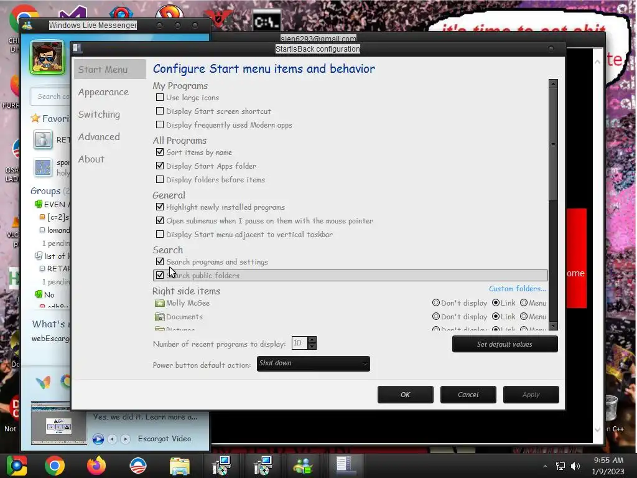Viewport: 637px width, 478px height.
Task: Click the video thumbnail in Messenger
Action: coord(58,423)
